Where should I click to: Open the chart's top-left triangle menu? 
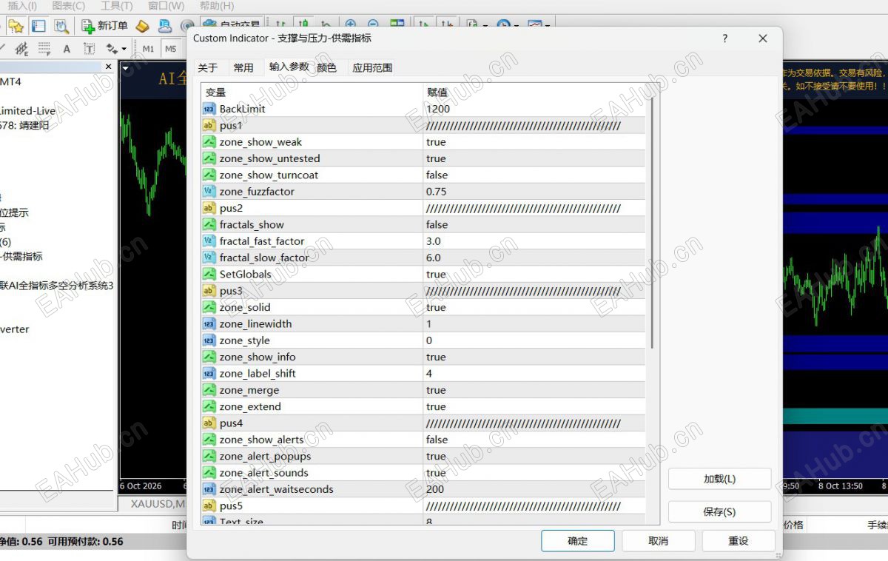[x=126, y=69]
